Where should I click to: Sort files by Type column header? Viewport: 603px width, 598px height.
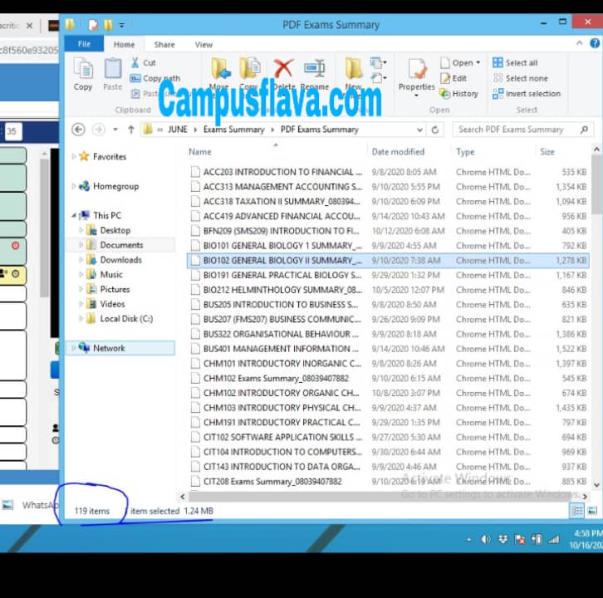(465, 152)
